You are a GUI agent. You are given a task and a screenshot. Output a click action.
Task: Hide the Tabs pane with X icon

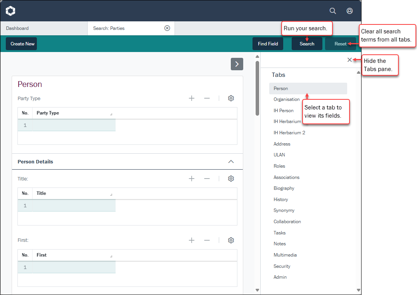coord(350,60)
